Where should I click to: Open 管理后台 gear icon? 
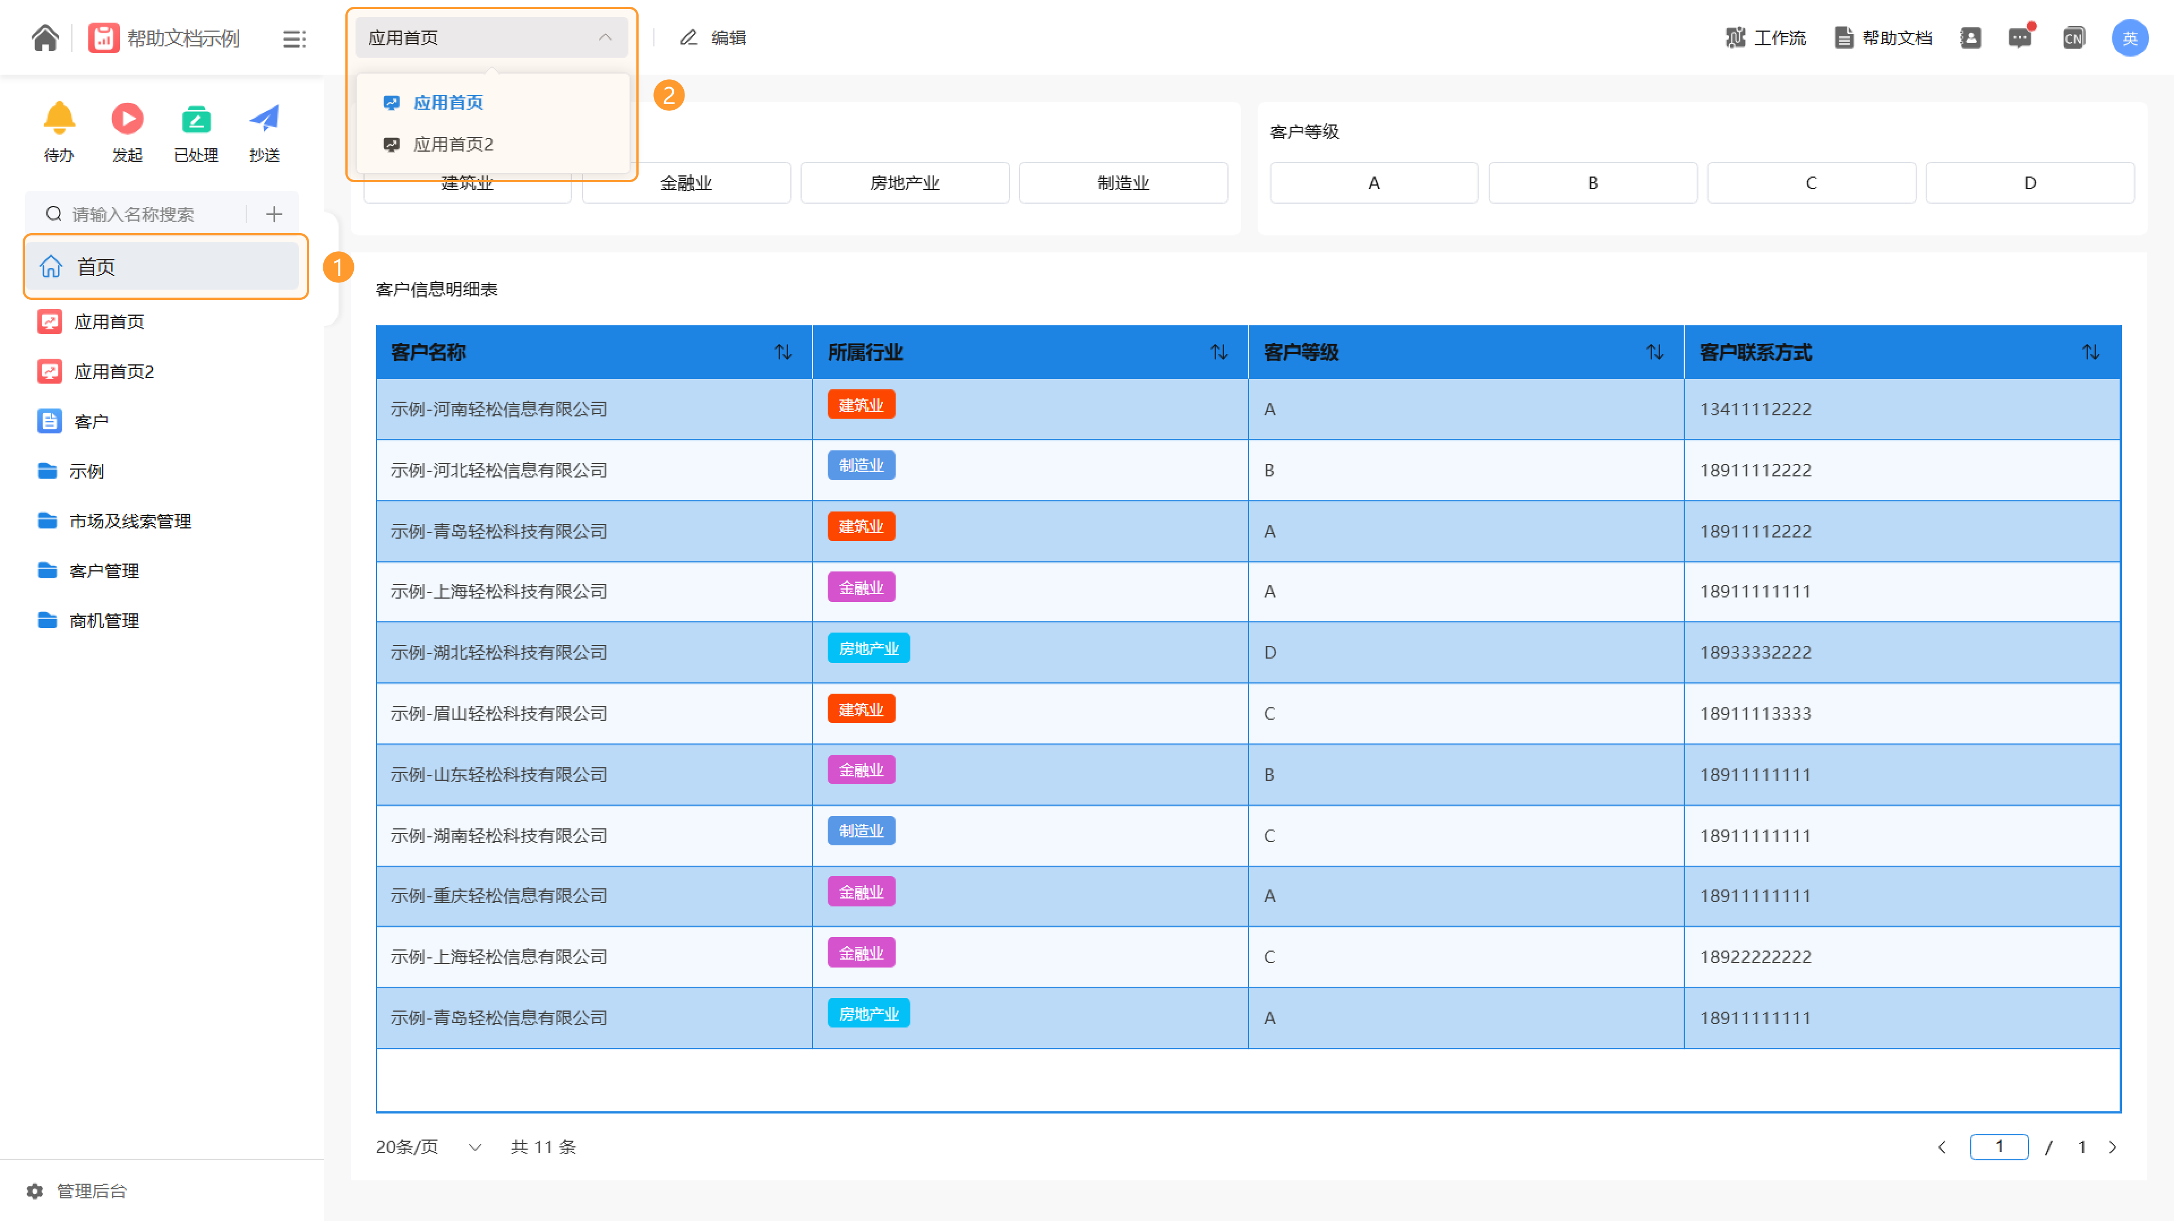click(x=35, y=1190)
